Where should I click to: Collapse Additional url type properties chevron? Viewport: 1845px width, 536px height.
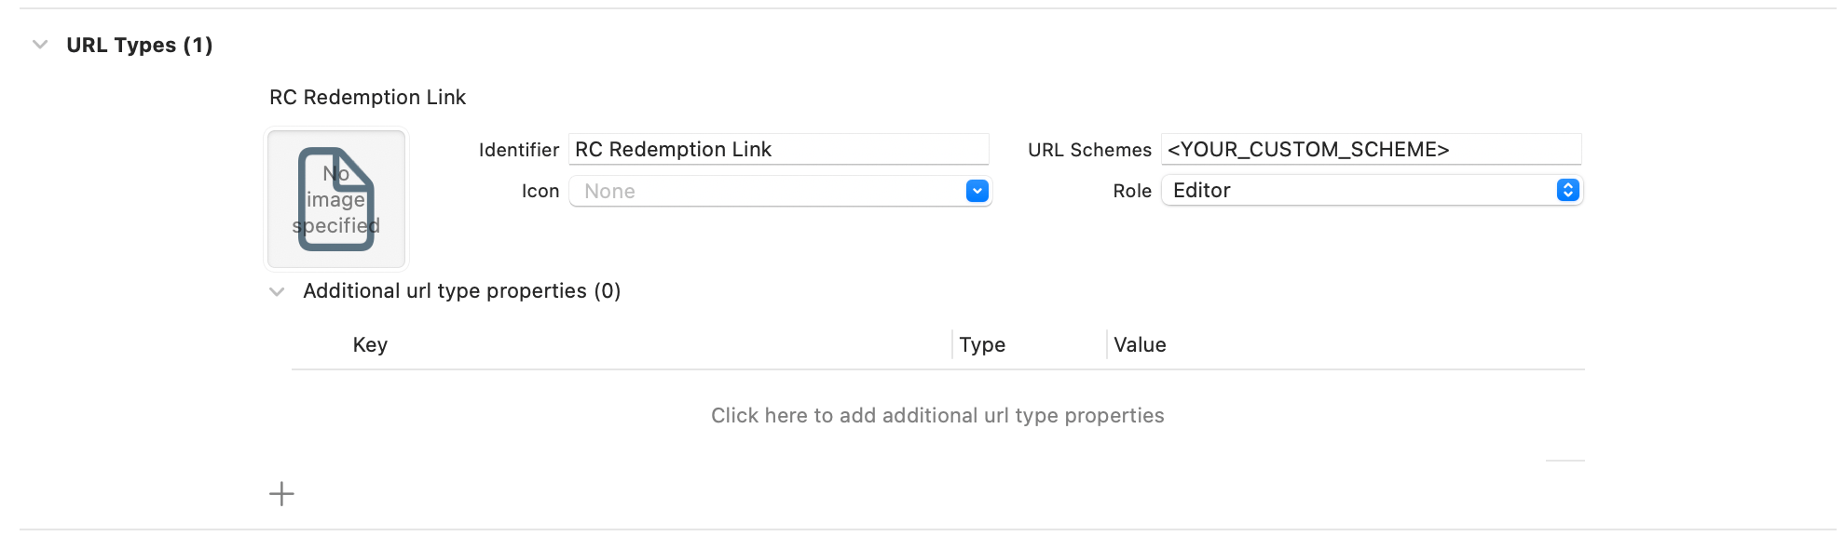click(x=277, y=291)
